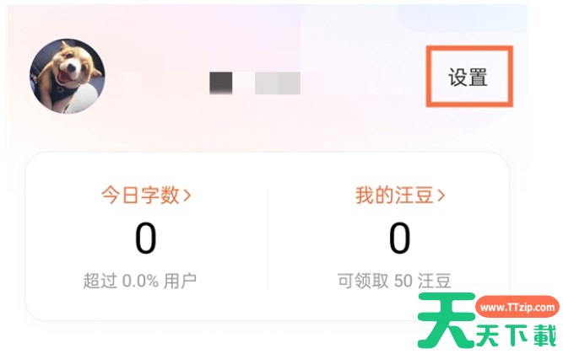Click the 超过 0.0% 用户 text

tap(140, 281)
